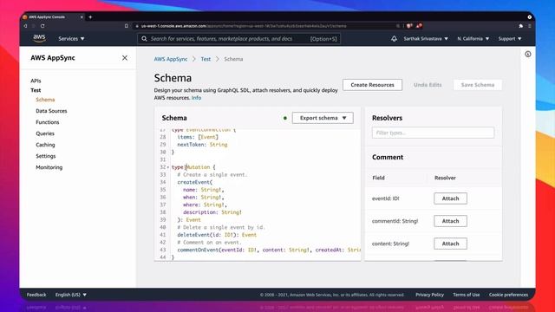
Task: Open the Export schema dropdown
Action: click(323, 118)
